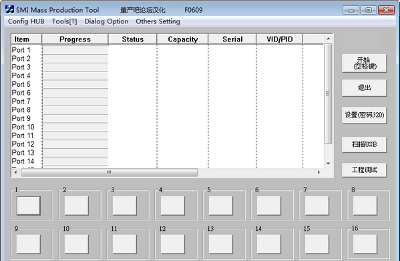Select the Port 2 row
The height and width of the screenshot is (261, 400).
tap(168, 59)
